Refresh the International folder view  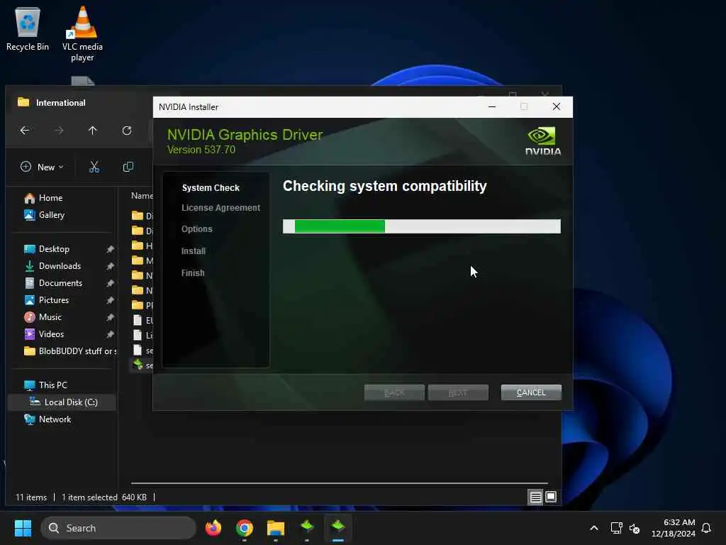tap(127, 131)
